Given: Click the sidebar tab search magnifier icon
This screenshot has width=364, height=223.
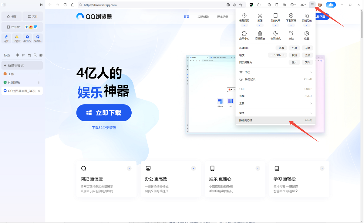Looking at the screenshot, I should (x=35, y=55).
